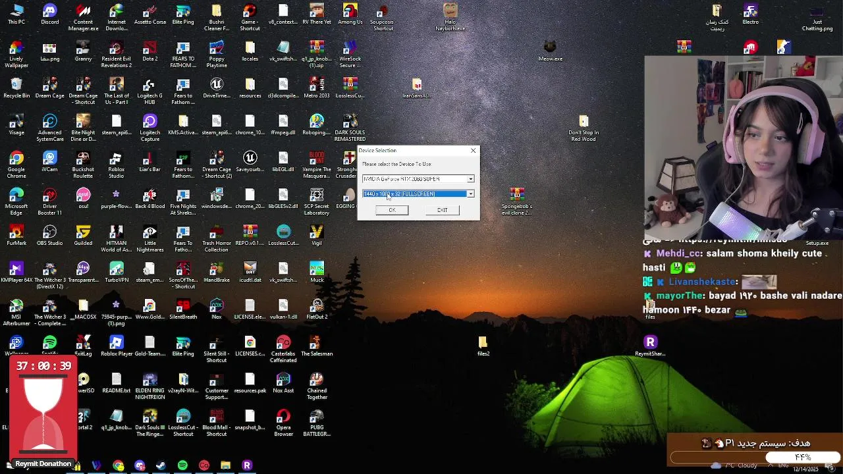Open the GPU device dropdown showing RTX 2060 SUPER
Viewport: 843px width, 474px height.
tap(418, 179)
